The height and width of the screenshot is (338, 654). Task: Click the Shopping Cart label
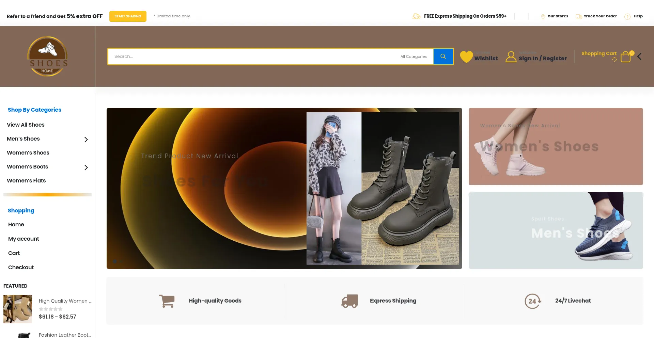pyautogui.click(x=599, y=53)
